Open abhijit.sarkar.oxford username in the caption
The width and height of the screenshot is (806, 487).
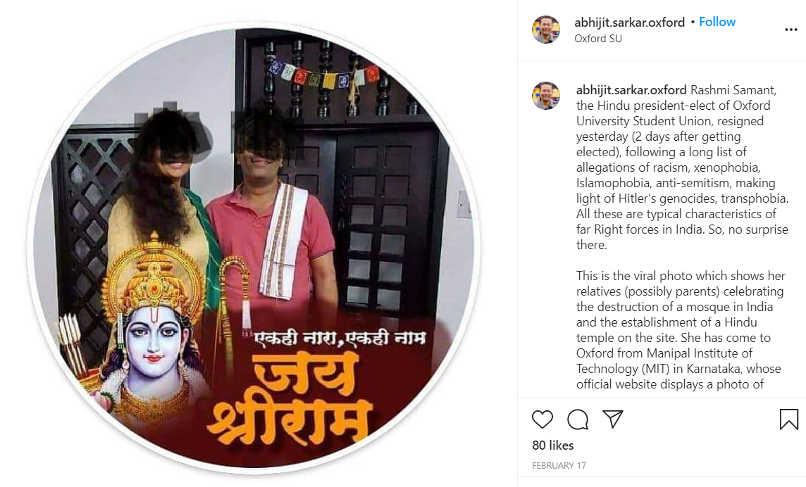631,90
